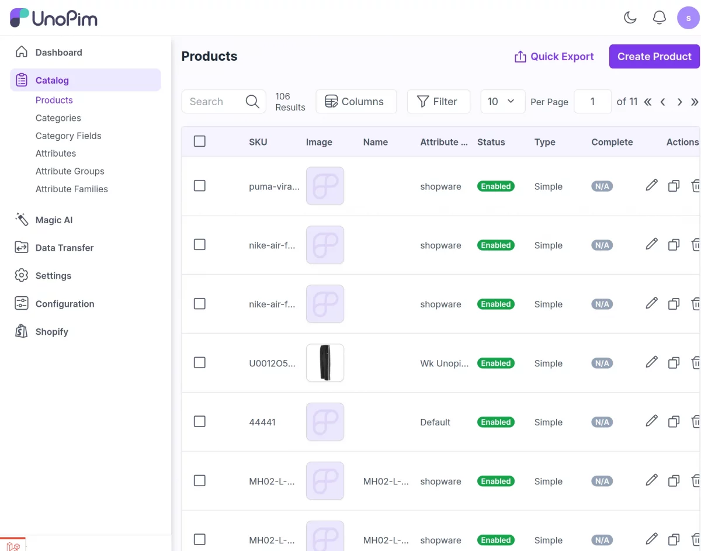Go to the last page
The width and height of the screenshot is (701, 551).
pos(695,102)
